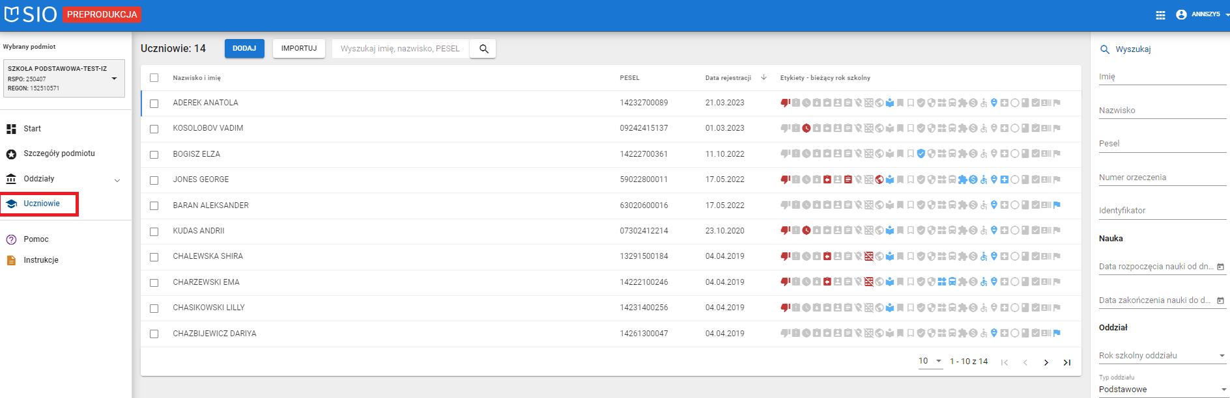This screenshot has width=1230, height=398.
Task: Open calendar for Data rozpoczęcia nauki field
Action: [1220, 267]
